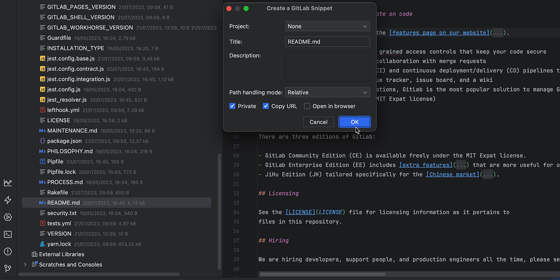
Task: Click into the snippet Description field
Action: point(327,67)
